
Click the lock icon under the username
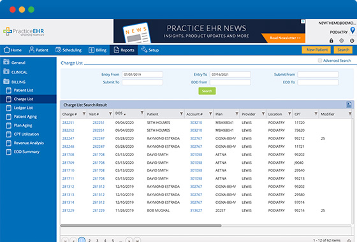coord(331,41)
